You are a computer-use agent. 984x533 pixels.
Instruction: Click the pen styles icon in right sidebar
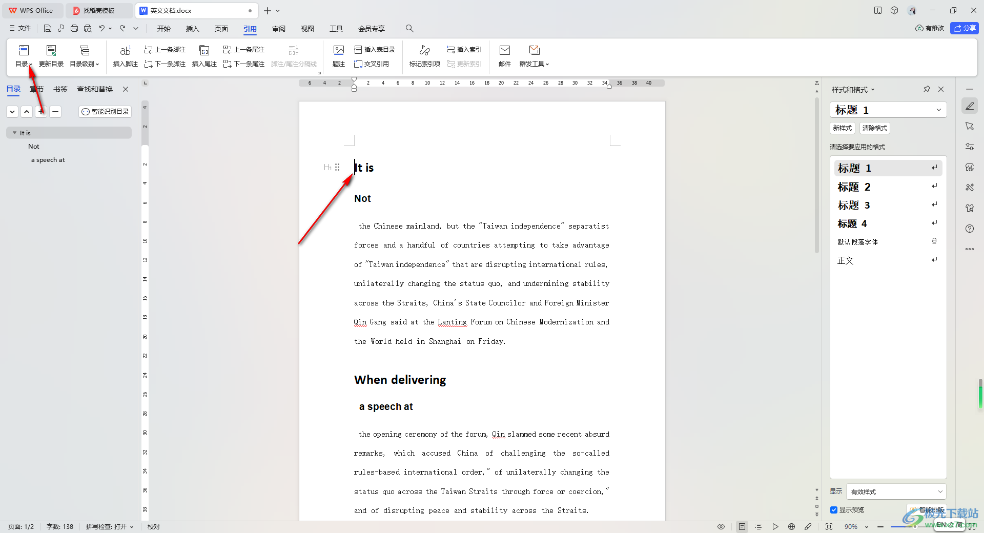tap(970, 106)
